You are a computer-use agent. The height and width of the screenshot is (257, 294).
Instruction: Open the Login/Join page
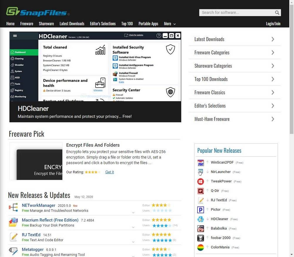coord(273,24)
